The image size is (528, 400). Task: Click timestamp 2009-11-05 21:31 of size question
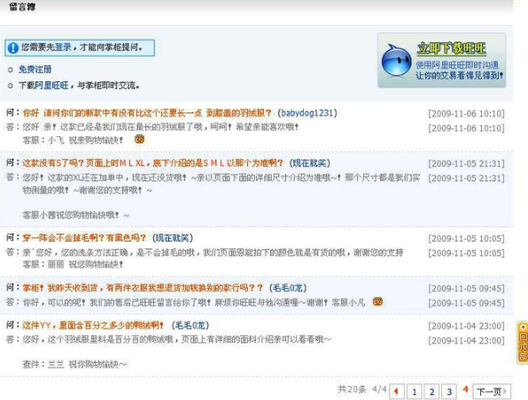click(466, 164)
